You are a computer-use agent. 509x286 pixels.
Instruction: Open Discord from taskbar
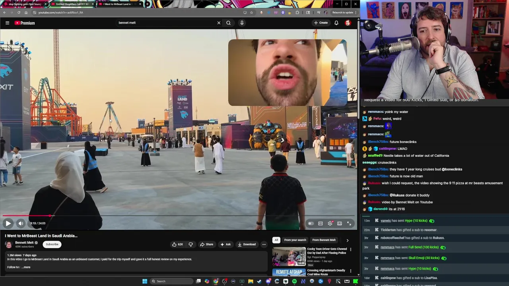pos(268,281)
